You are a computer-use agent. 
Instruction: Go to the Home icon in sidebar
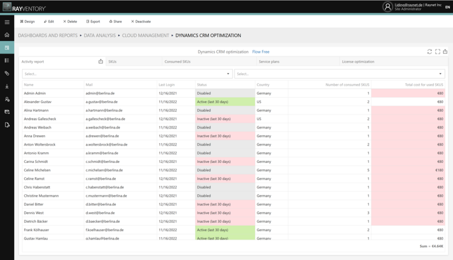pos(7,35)
